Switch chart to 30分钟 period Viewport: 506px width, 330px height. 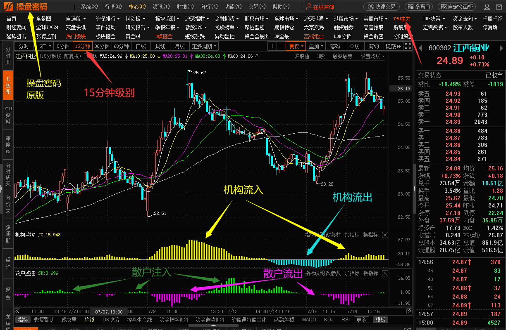[x=102, y=46]
